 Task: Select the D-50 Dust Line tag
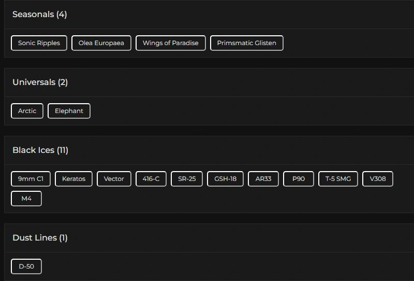(x=26, y=266)
